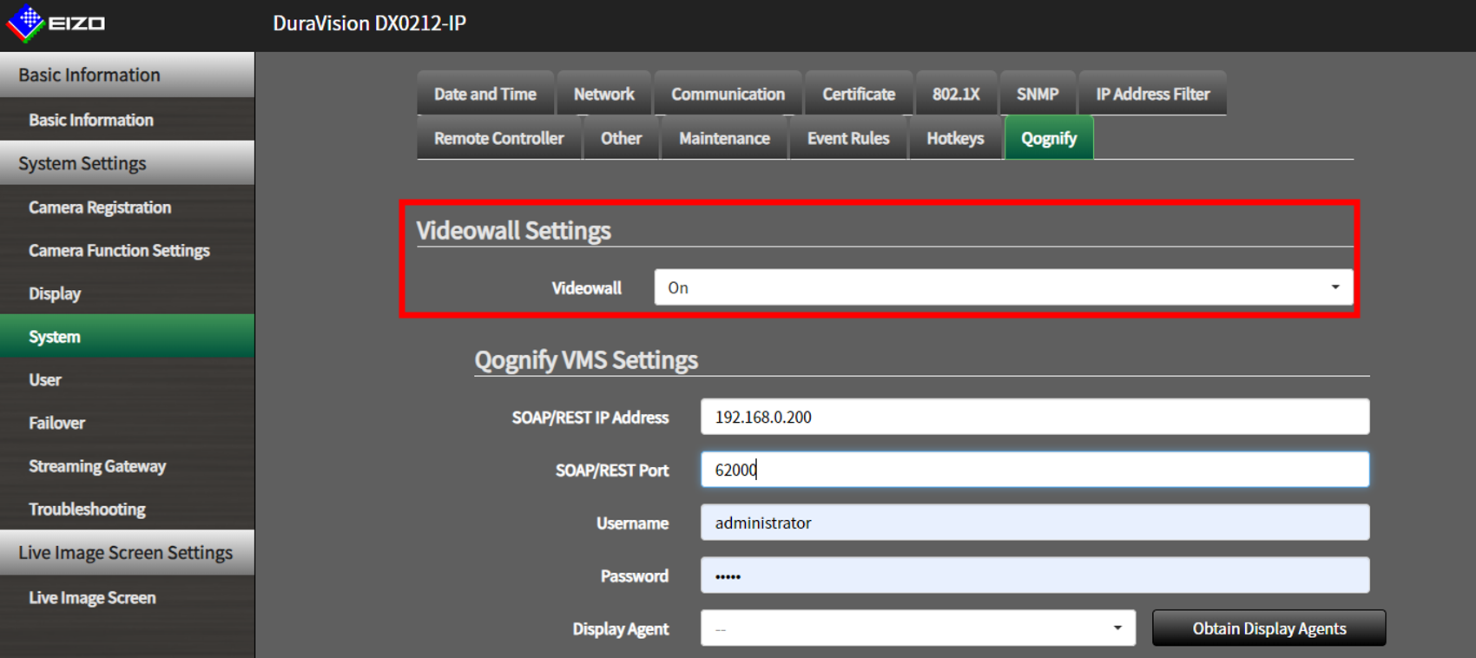Open the Communication tab
1476x658 pixels.
[x=728, y=94]
